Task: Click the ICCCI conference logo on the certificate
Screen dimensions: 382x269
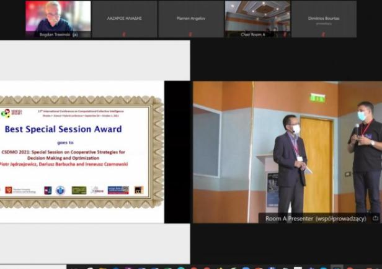Action: tap(7, 113)
